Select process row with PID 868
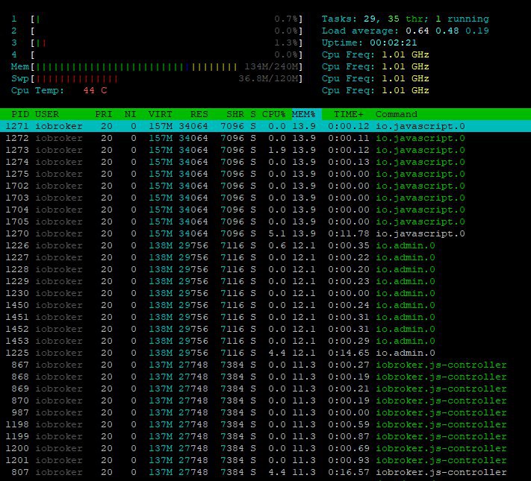Screen dimensions: 531x481 (x=266, y=377)
